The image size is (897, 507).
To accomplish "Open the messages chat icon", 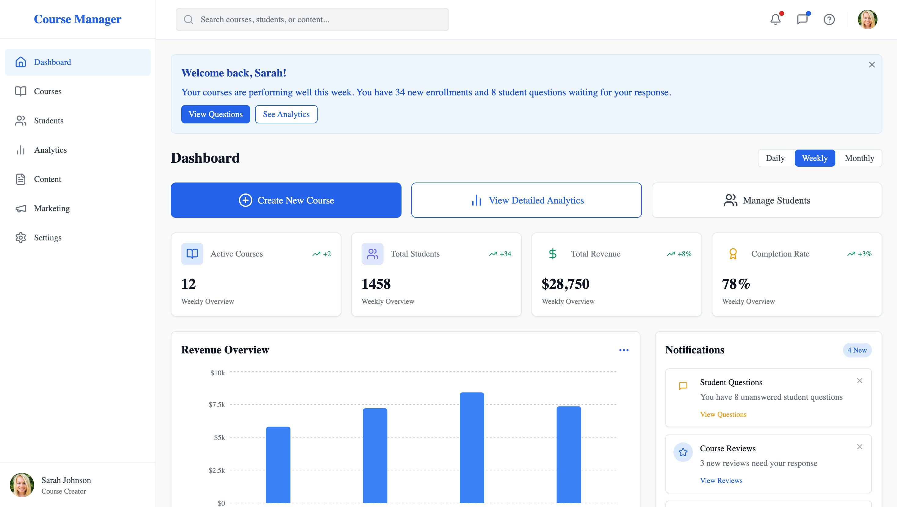I will [802, 19].
